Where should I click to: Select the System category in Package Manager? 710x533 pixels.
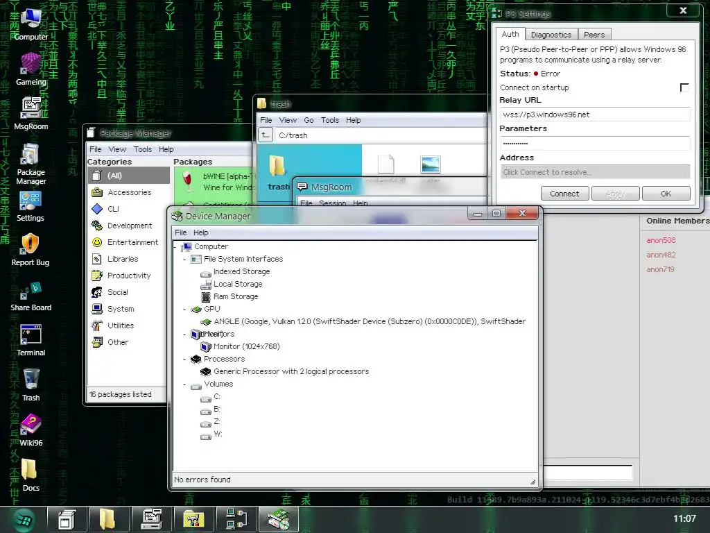click(x=128, y=309)
